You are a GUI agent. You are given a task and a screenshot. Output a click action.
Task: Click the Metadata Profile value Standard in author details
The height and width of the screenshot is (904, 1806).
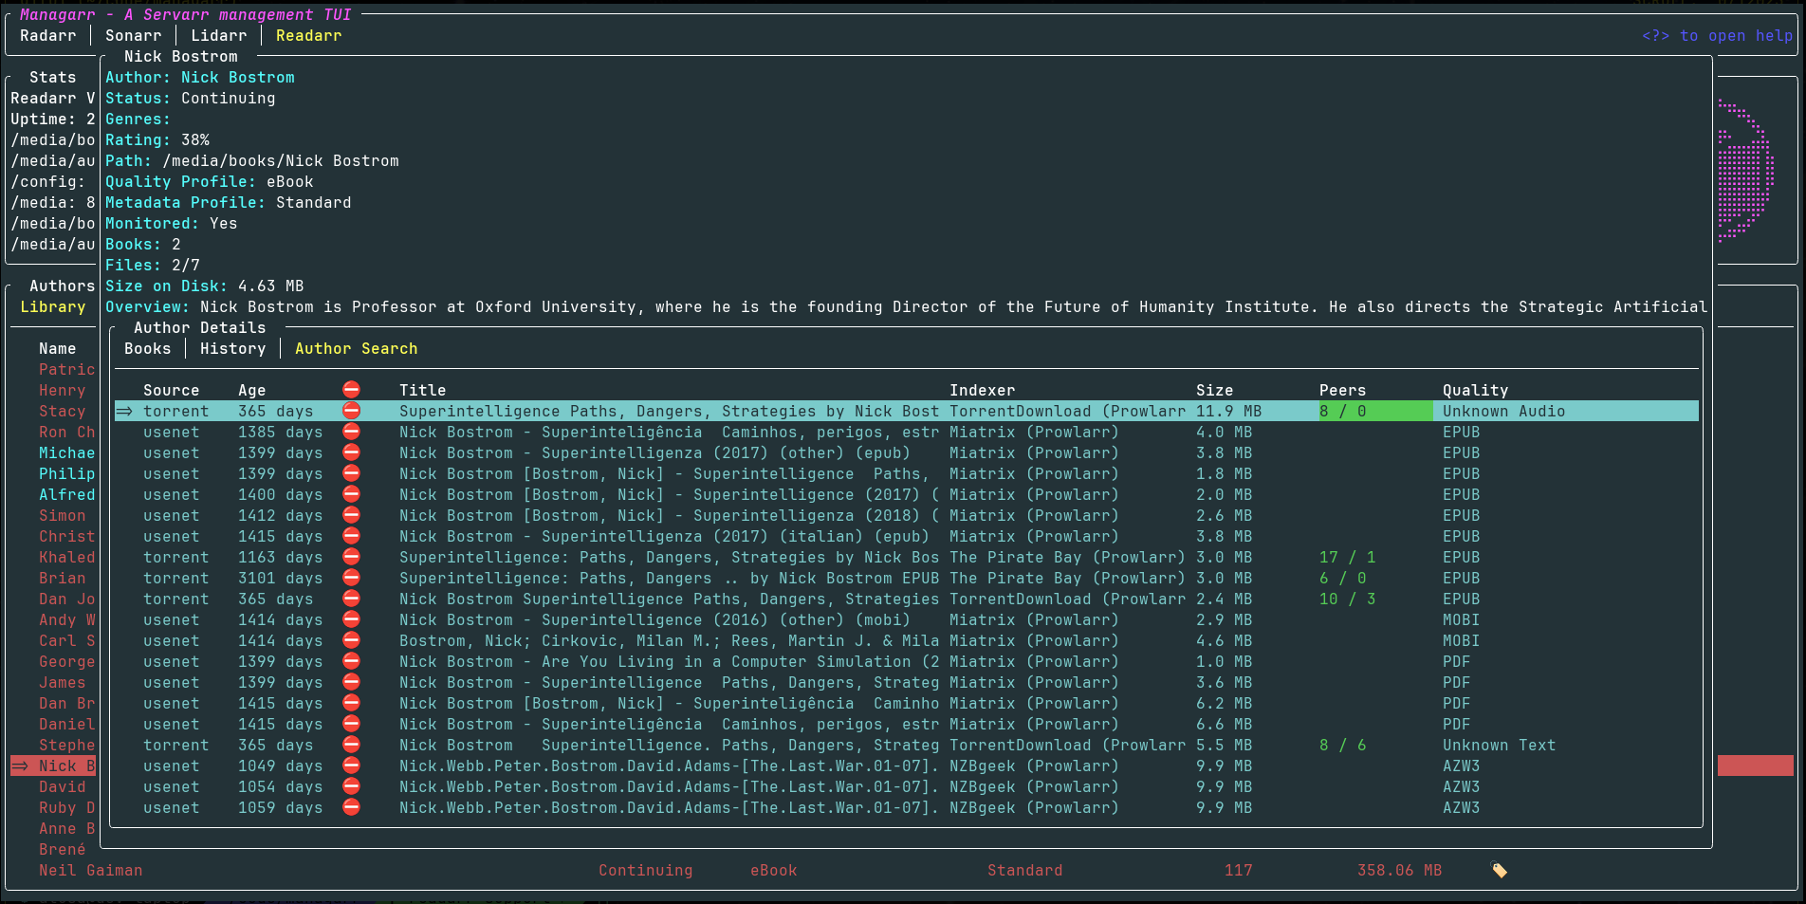point(314,202)
